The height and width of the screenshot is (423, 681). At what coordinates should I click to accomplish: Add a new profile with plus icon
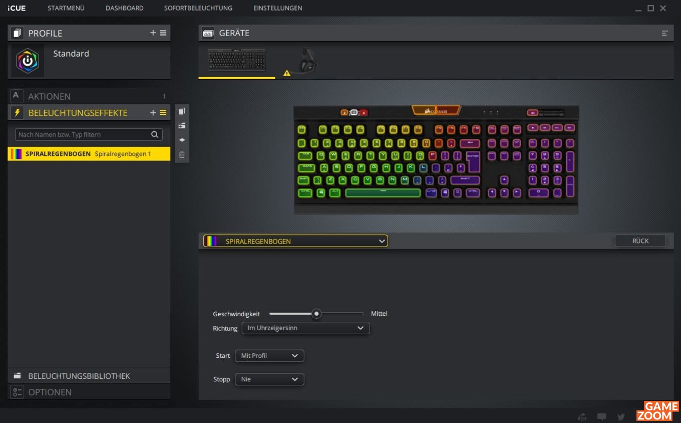(153, 33)
